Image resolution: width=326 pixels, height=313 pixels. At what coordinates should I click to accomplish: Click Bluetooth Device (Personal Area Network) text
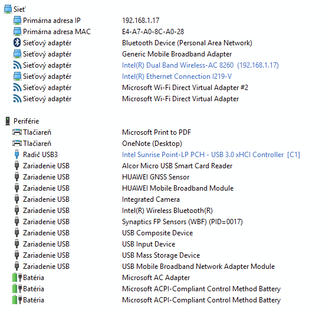pyautogui.click(x=187, y=43)
